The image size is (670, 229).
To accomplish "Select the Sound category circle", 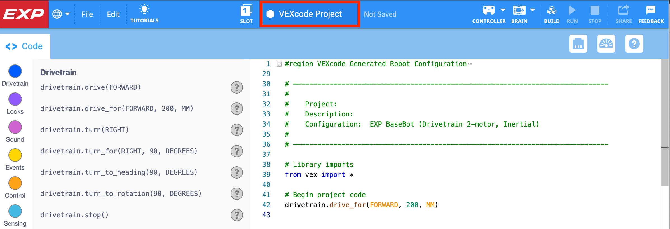I will click(15, 127).
